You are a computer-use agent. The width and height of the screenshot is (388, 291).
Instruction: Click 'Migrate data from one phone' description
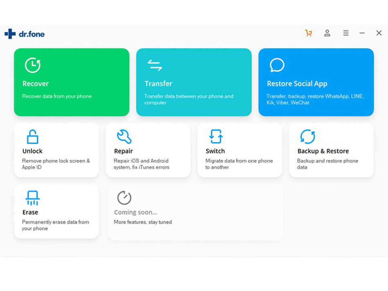(x=239, y=164)
